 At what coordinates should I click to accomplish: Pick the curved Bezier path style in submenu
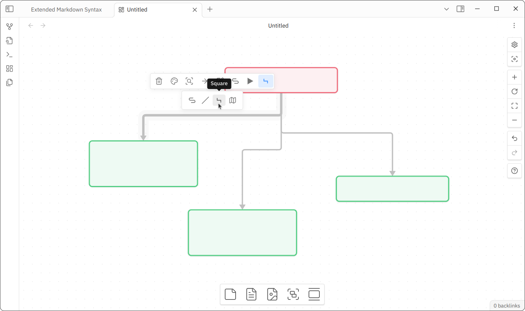192,101
